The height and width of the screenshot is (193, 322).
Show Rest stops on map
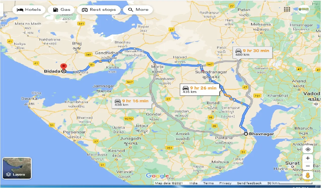(99, 10)
